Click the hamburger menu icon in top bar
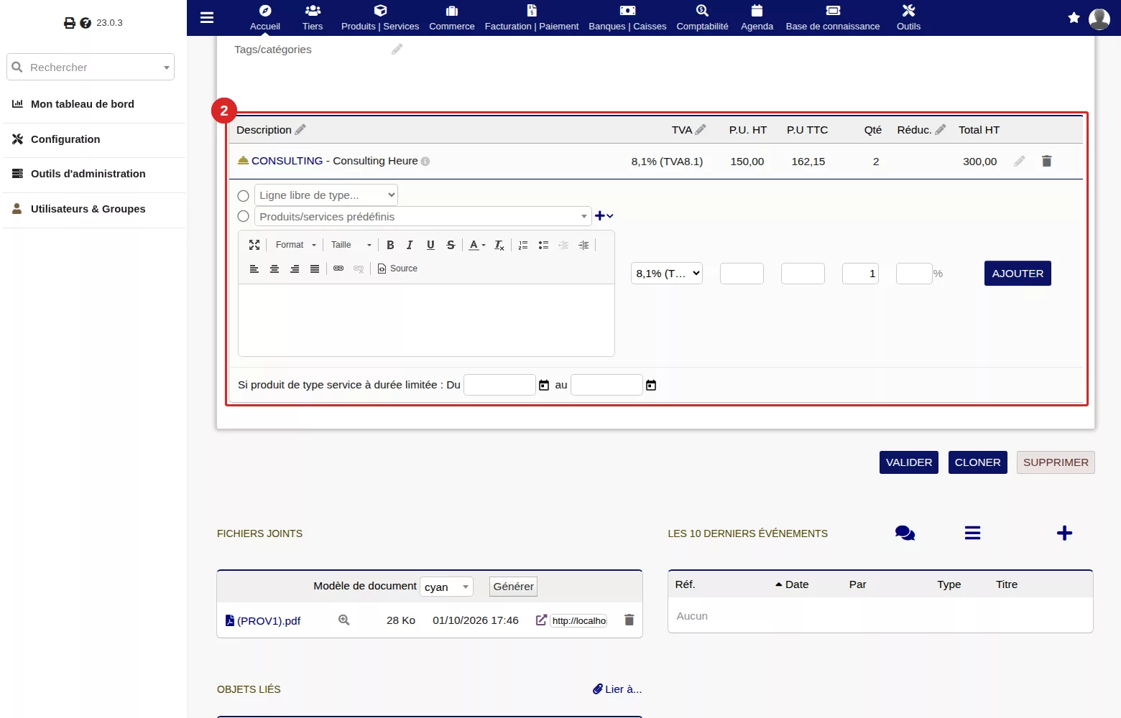Screen dimensions: 1121x718 coord(207,17)
